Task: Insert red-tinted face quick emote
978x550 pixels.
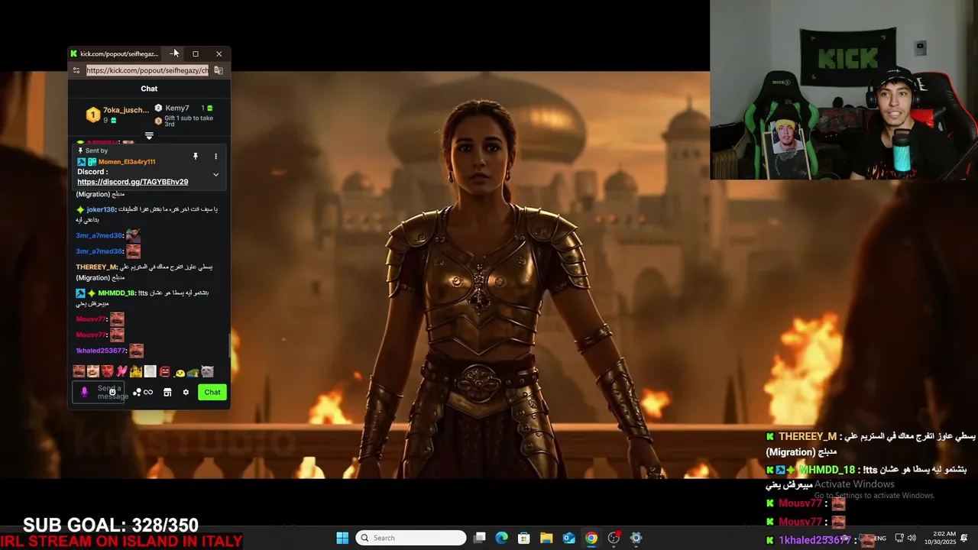Action: click(107, 371)
